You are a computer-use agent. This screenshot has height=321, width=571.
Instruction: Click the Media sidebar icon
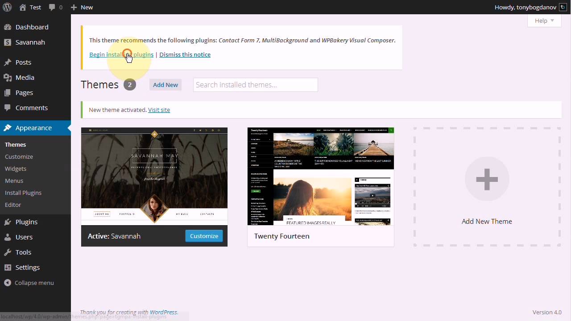pyautogui.click(x=8, y=78)
